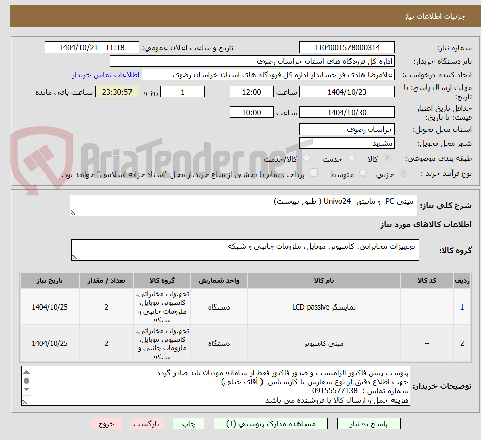Click the scroll-down arrow in توضیحات خریدار
Viewport: 481px width, 440px height.
(x=26, y=389)
